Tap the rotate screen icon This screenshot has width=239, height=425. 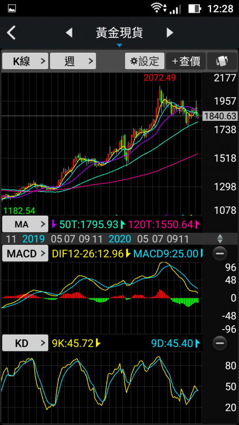tap(222, 61)
